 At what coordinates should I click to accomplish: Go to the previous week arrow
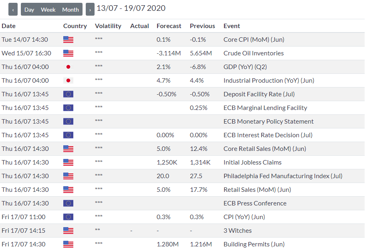[13, 9]
